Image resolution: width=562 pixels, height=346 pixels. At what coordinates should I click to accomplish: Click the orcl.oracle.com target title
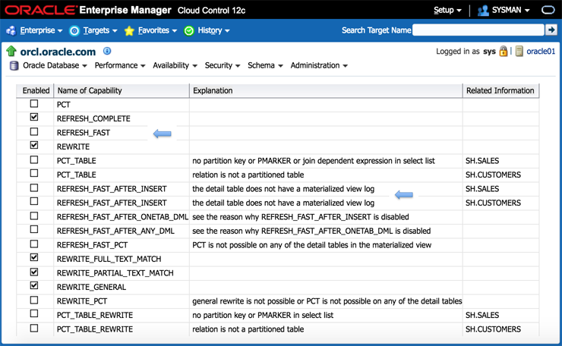pos(58,52)
